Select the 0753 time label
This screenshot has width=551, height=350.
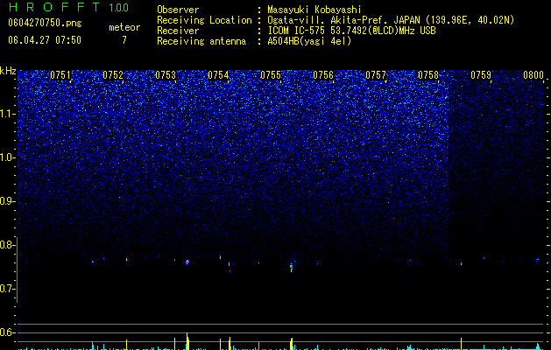click(166, 75)
